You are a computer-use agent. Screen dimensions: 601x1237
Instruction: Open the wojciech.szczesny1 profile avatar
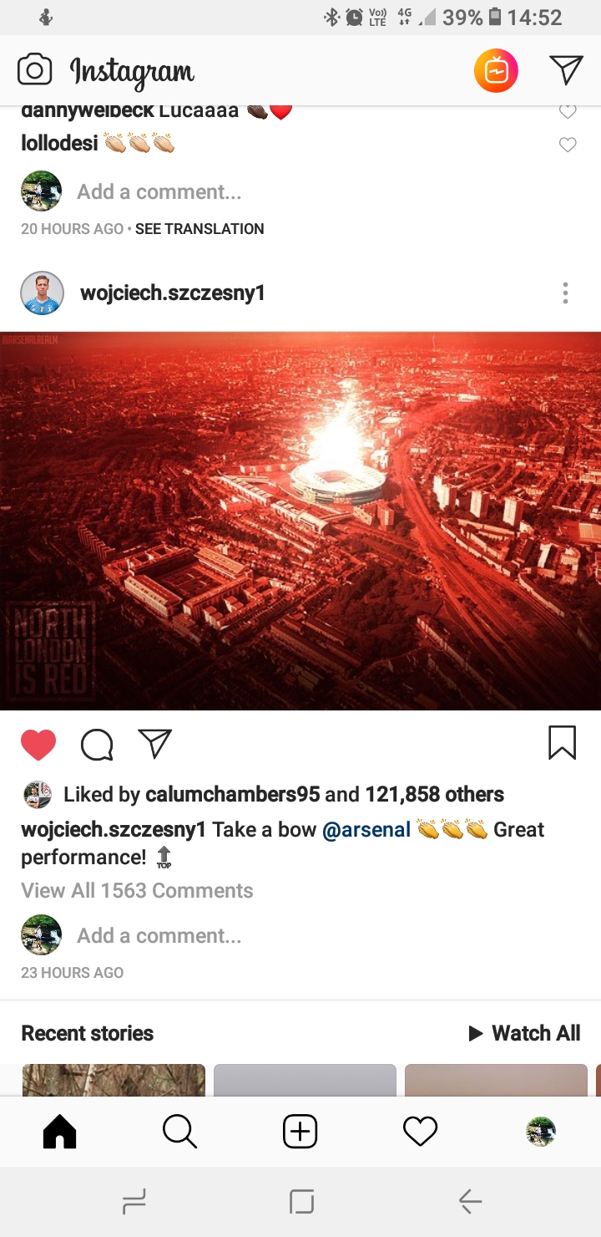click(42, 293)
